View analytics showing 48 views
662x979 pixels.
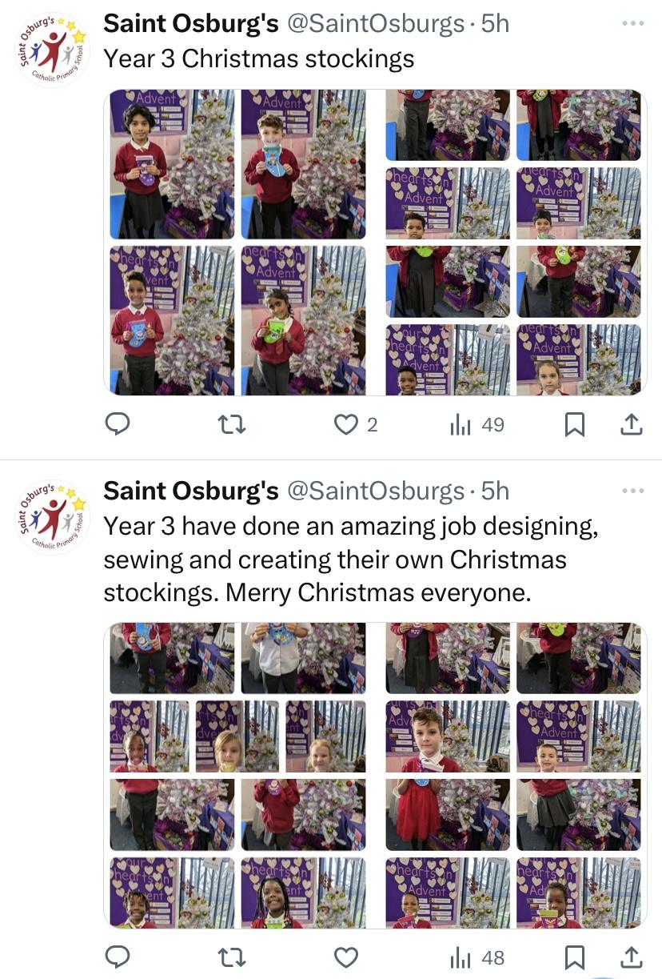tap(477, 957)
